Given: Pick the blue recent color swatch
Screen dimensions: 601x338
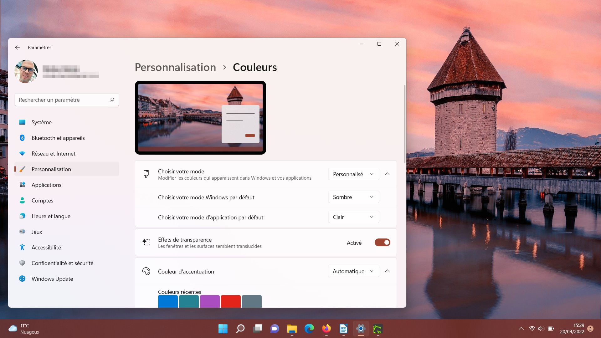Looking at the screenshot, I should tap(168, 301).
